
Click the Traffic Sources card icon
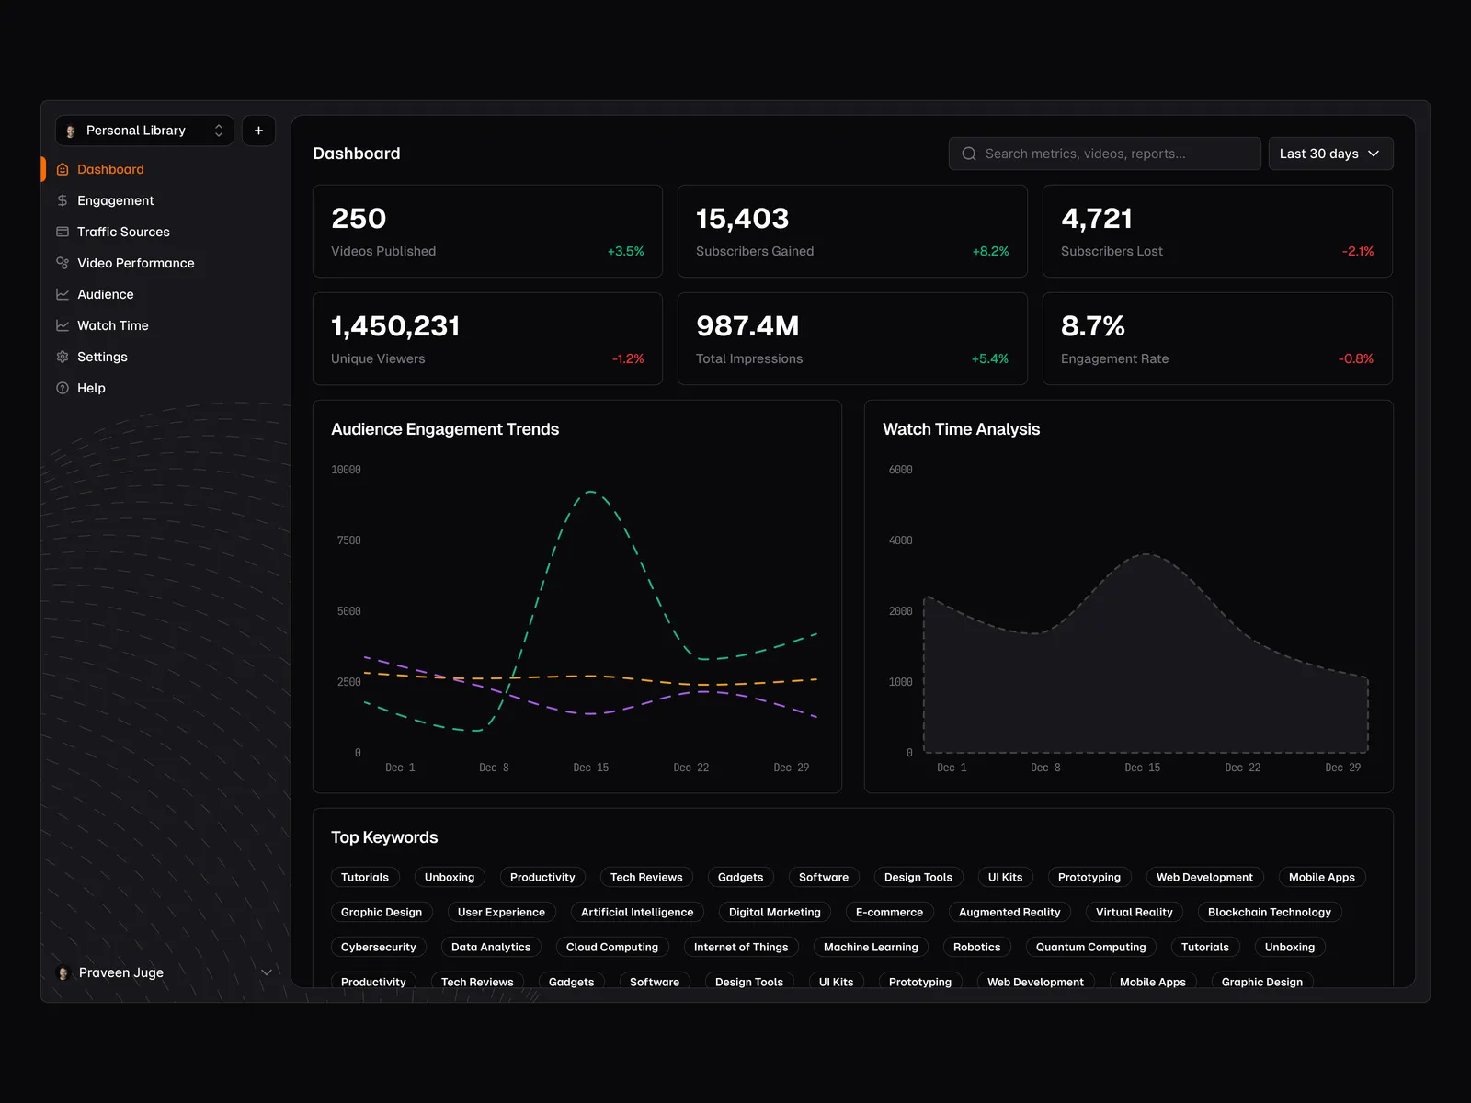coord(63,232)
